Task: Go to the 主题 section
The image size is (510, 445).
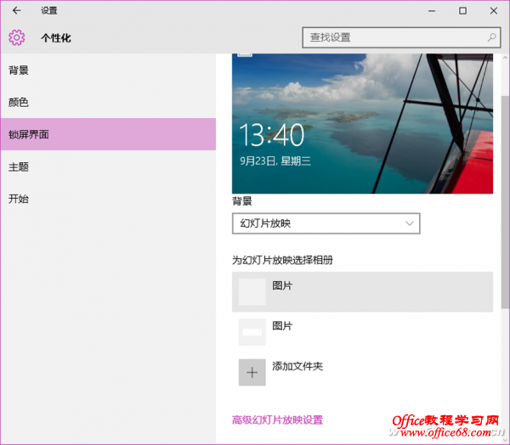Action: 19,166
